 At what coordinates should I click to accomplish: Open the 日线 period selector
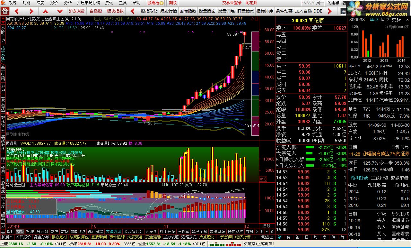267,226
